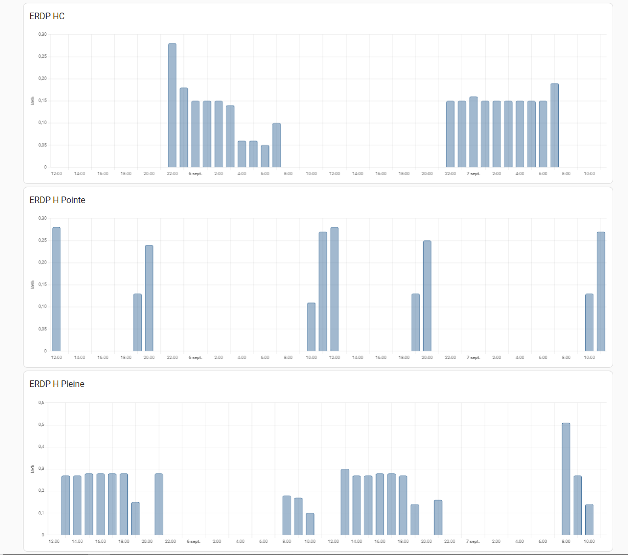The width and height of the screenshot is (628, 555).
Task: Click the ERDP HC card title
Action: click(x=47, y=16)
